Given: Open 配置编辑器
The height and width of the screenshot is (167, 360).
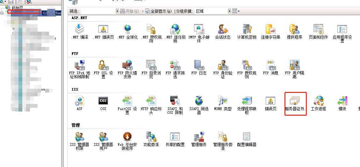Looking at the screenshot, I should coord(247,139).
